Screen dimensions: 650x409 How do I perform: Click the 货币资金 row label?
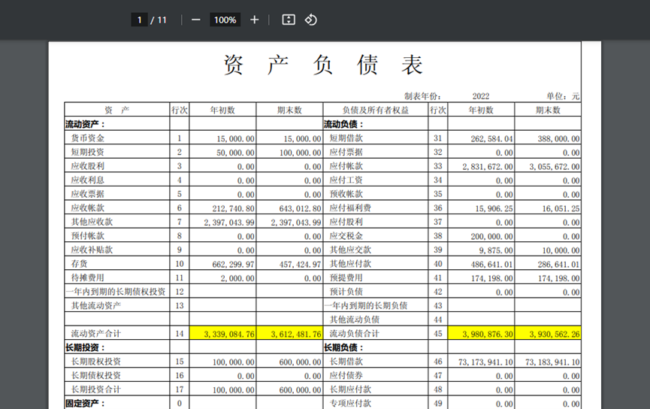[87, 138]
